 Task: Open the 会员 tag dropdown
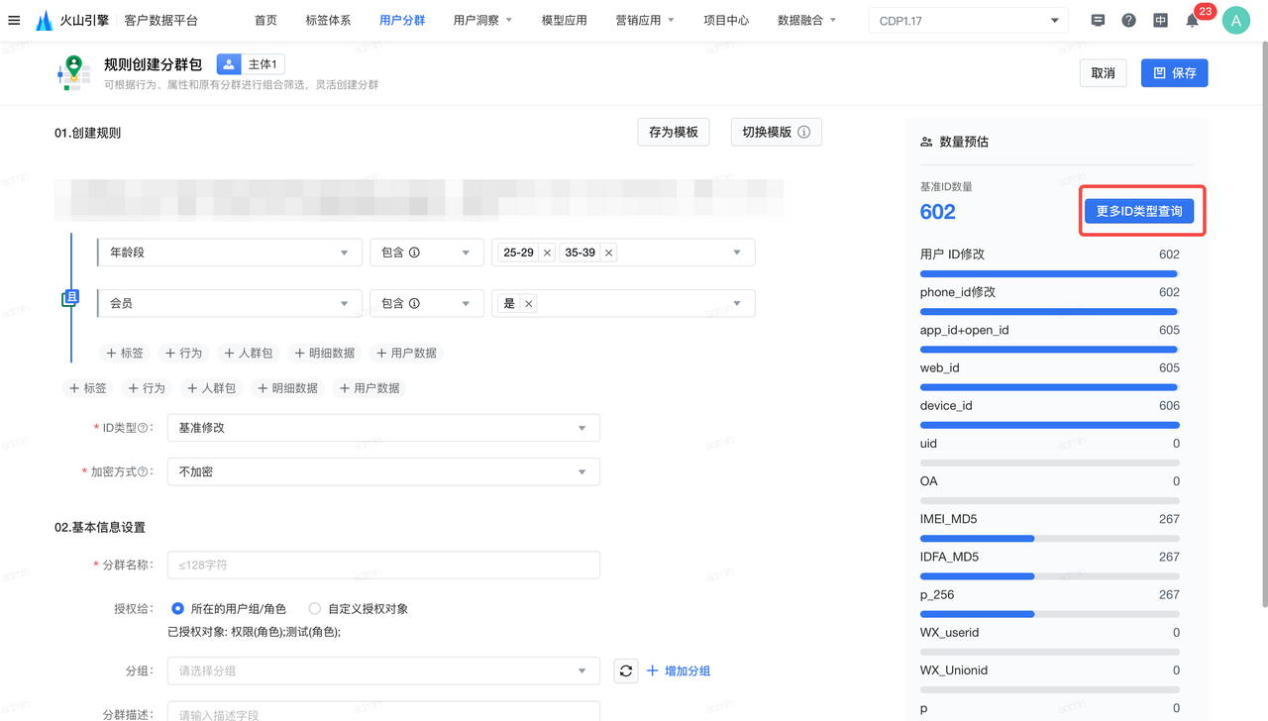pos(228,303)
